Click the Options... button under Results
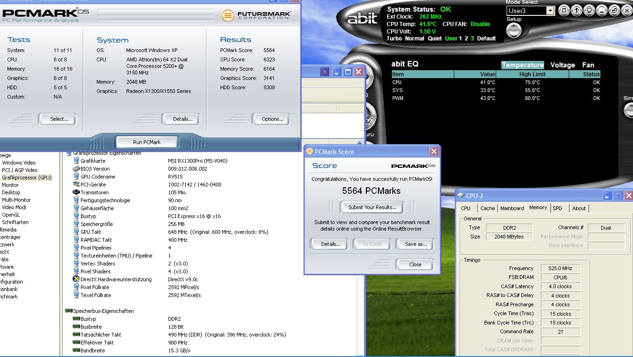 (272, 119)
